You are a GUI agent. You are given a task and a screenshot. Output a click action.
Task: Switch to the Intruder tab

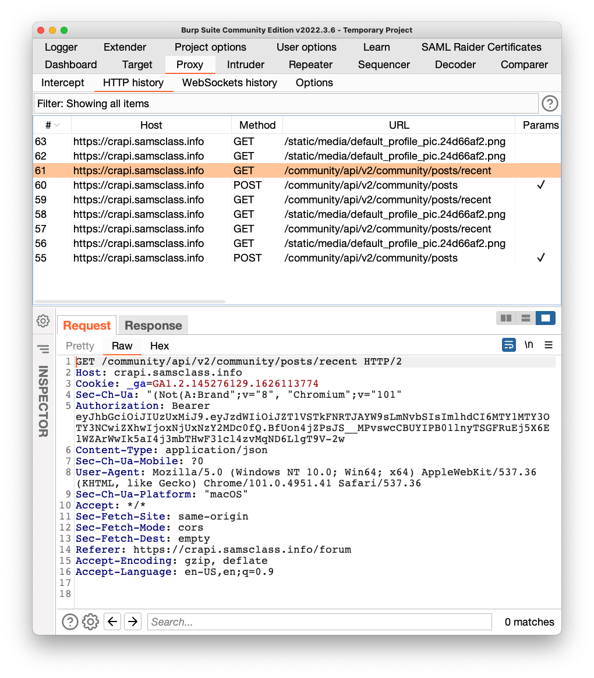coord(246,65)
